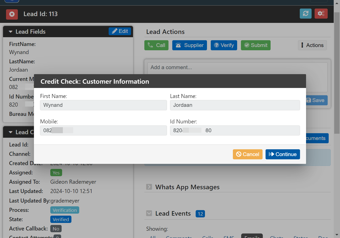Screen dimensions: 340x238
Task: Save the comment with the Save button
Action: pyautogui.click(x=317, y=100)
